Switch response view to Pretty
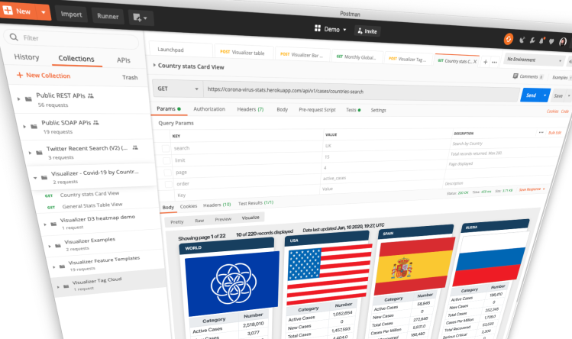572x339 pixels. [177, 222]
